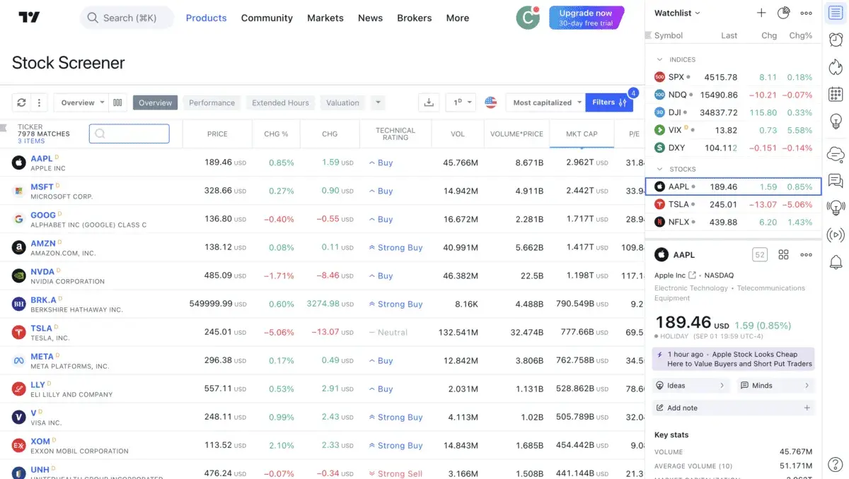This screenshot has width=849, height=479.
Task: Click the ticker search input field
Action: point(129,134)
